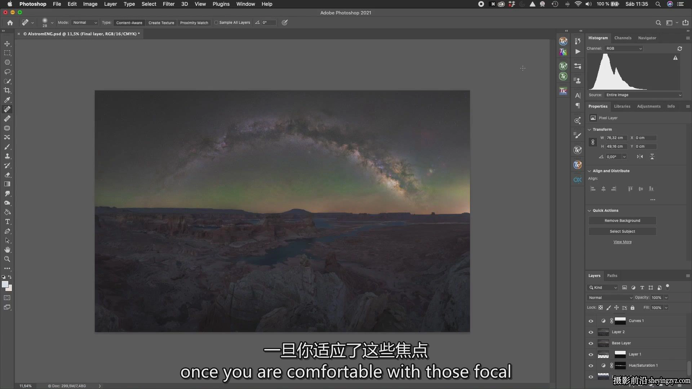Open the healing Mode dropdown
The image size is (692, 389).
tap(85, 22)
